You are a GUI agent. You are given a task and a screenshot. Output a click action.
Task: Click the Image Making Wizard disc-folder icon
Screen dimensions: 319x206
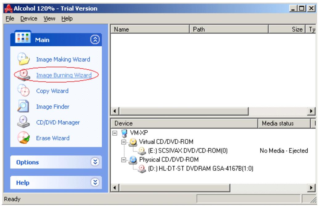(23, 59)
